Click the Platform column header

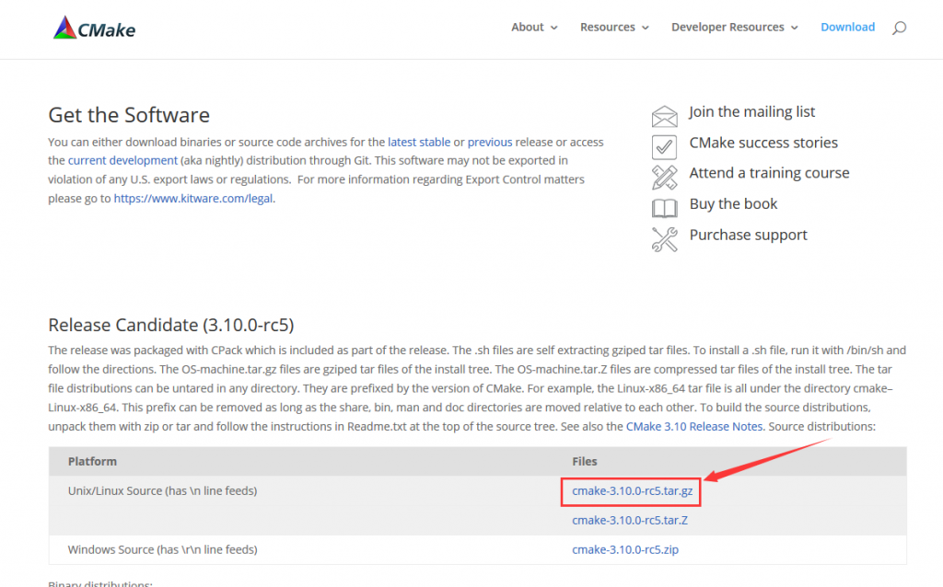click(92, 462)
